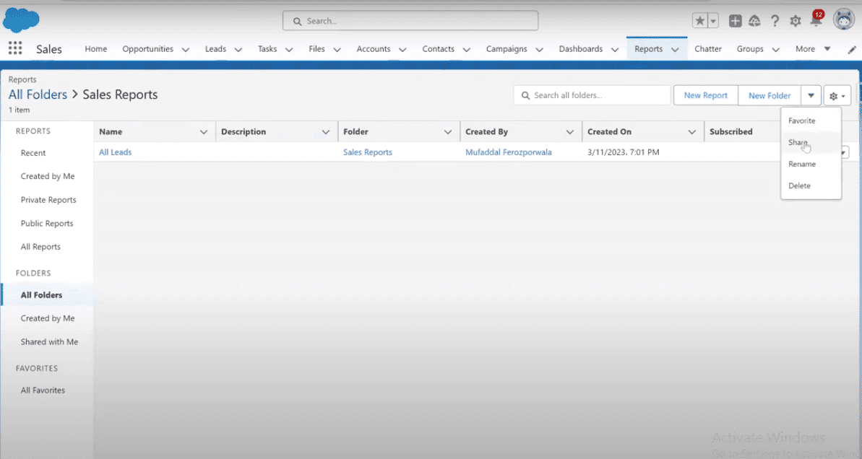
Task: Open the Created On column menu chevron
Action: click(691, 132)
